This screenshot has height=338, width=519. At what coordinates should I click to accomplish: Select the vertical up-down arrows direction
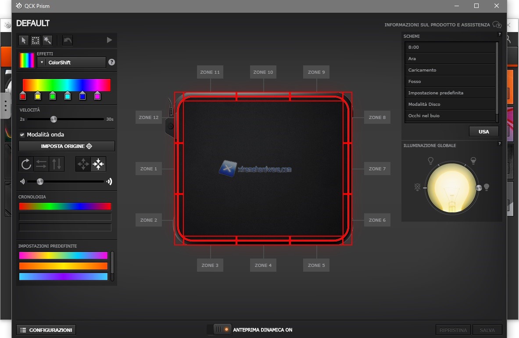point(57,164)
